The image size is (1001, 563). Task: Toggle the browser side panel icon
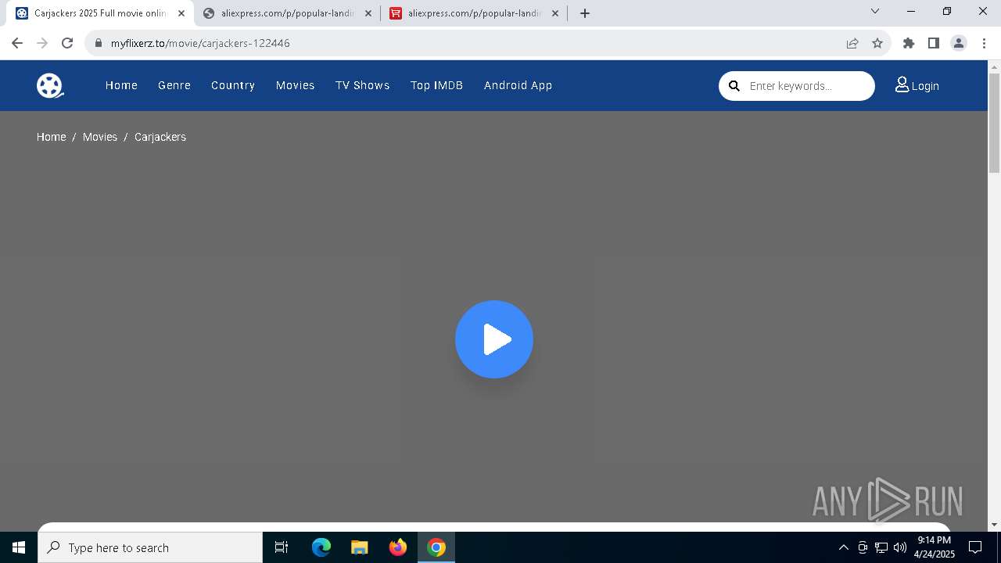coord(934,43)
